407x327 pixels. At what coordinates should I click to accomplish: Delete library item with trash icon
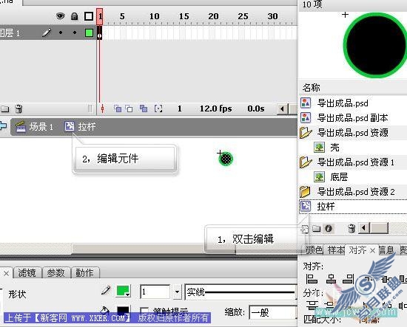click(x=351, y=228)
